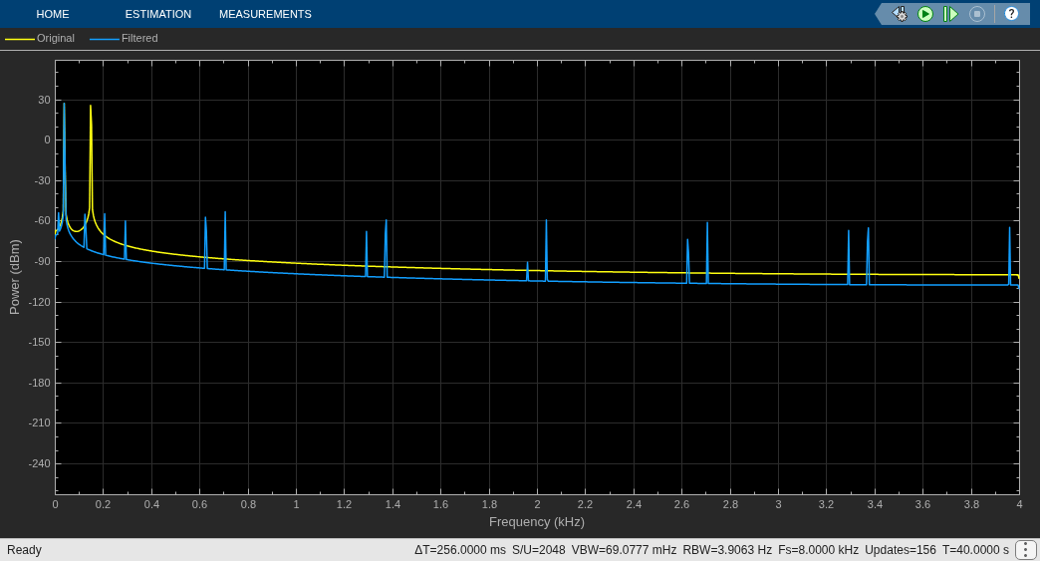Open the settings gear in the toolbar
The width and height of the screenshot is (1040, 561).
[x=900, y=14]
